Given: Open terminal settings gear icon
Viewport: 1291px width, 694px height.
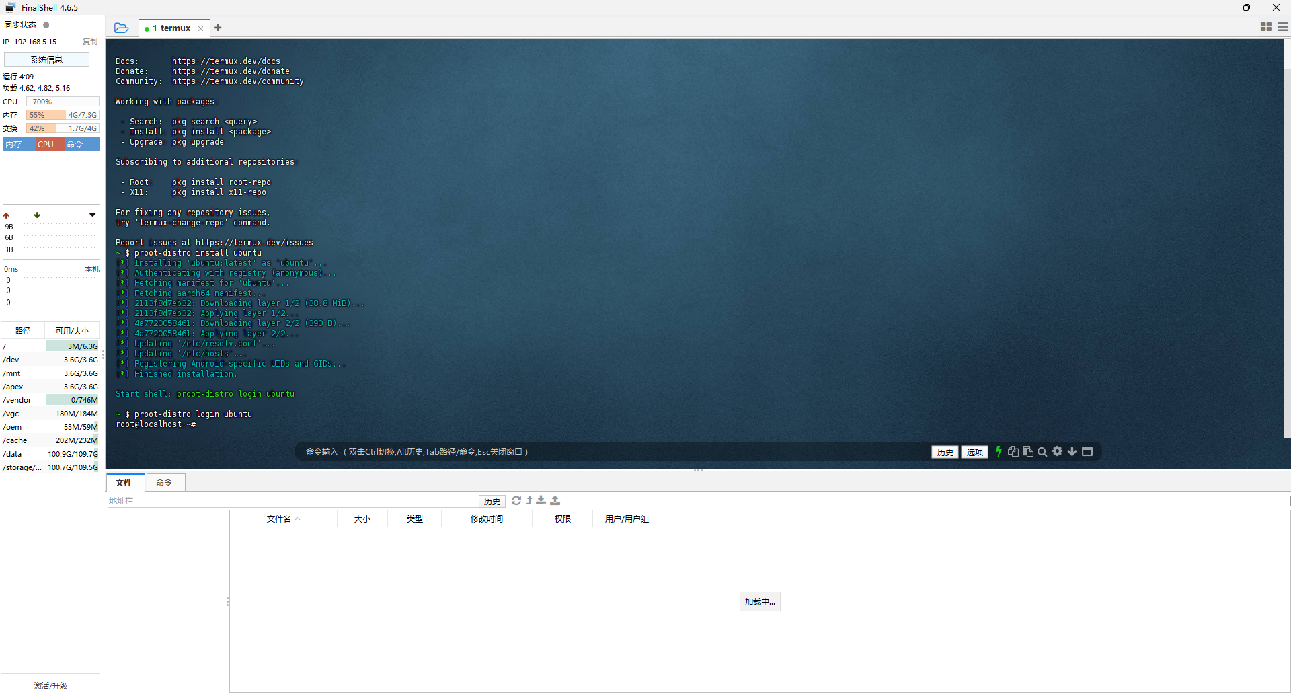Looking at the screenshot, I should pos(1058,451).
